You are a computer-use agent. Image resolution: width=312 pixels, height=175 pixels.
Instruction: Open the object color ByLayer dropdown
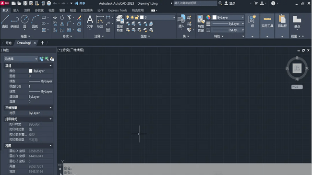click(x=228, y=17)
